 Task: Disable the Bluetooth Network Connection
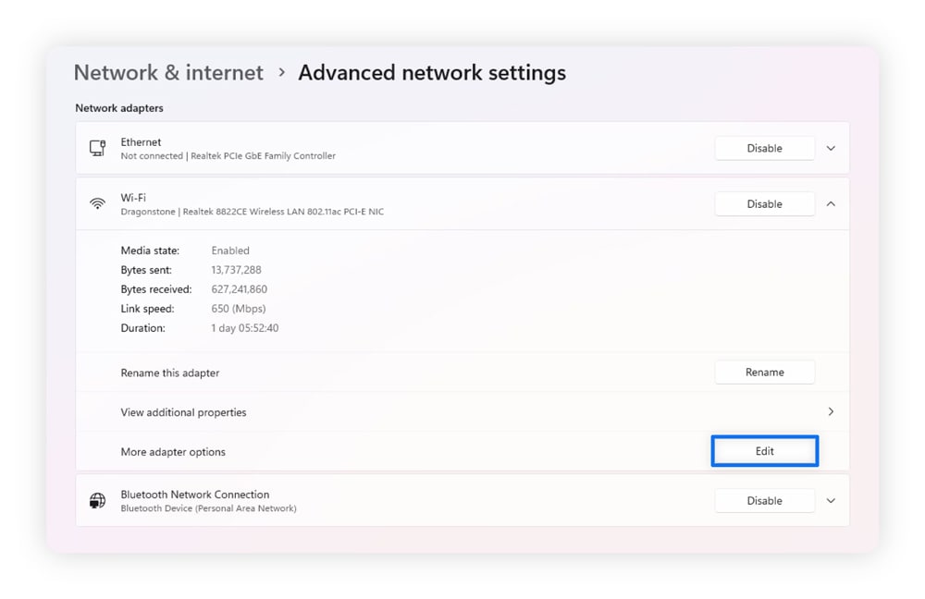(764, 500)
